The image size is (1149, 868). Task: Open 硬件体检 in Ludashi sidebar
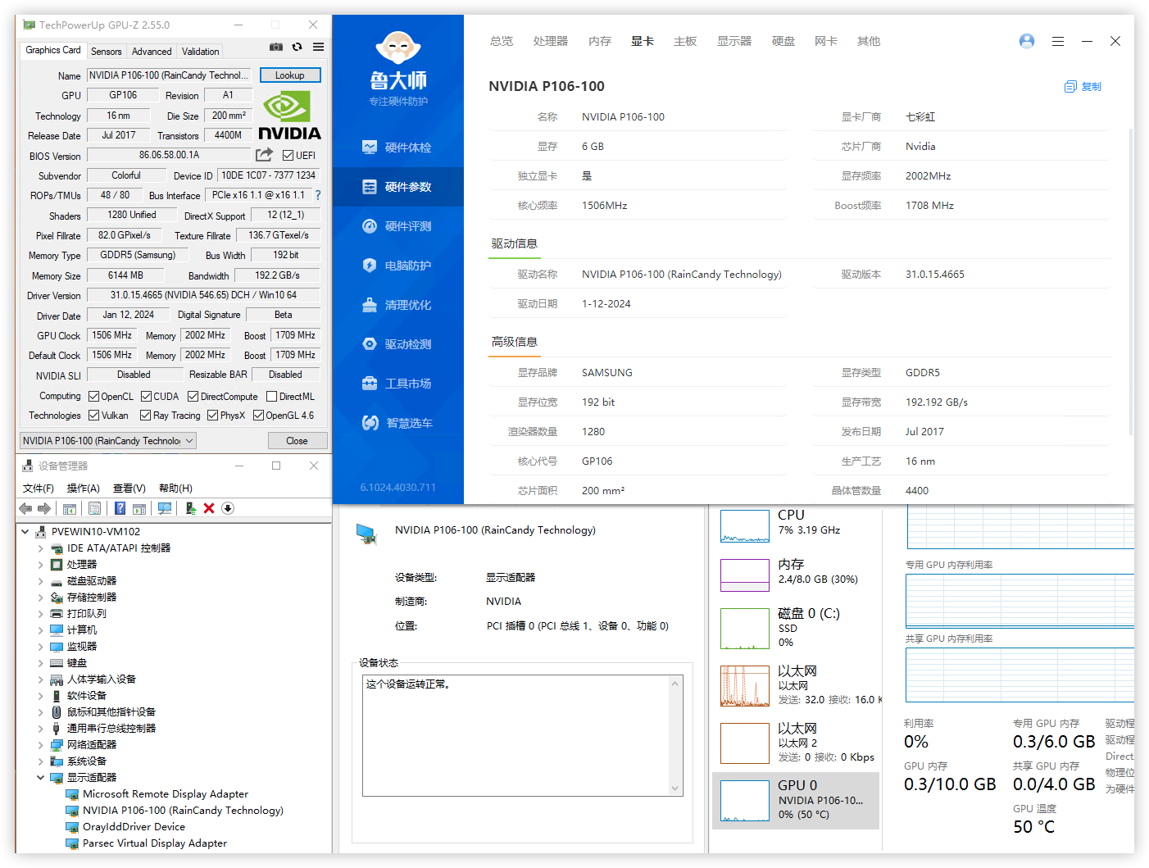[397, 148]
